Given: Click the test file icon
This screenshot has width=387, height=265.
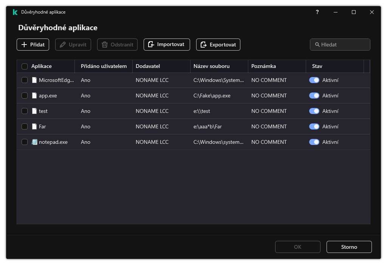Looking at the screenshot, I should [x=34, y=111].
